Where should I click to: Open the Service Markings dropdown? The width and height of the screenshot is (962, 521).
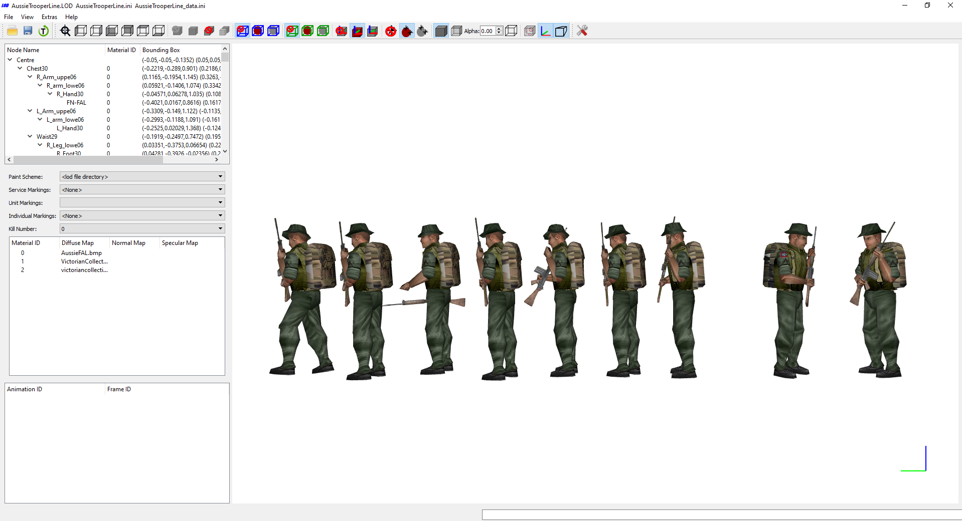point(142,189)
